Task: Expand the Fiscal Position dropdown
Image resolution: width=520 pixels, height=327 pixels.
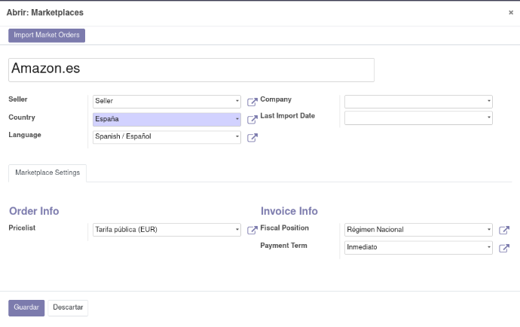Action: point(488,230)
